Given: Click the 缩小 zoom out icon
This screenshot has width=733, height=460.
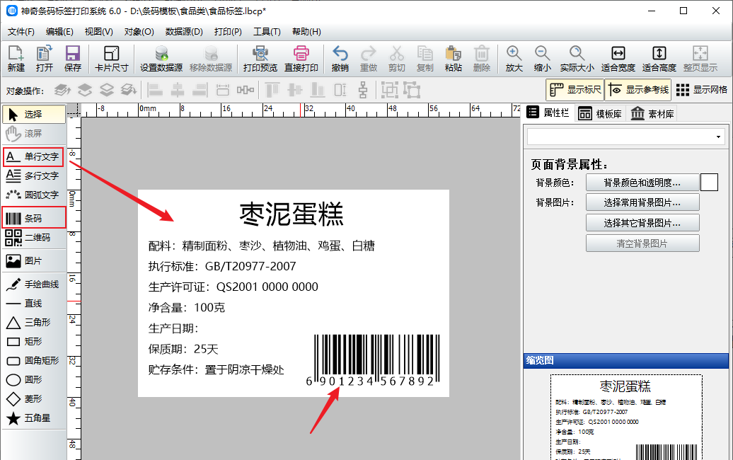Looking at the screenshot, I should click(542, 59).
